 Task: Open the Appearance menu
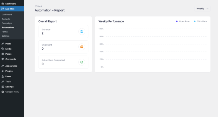(x=11, y=66)
